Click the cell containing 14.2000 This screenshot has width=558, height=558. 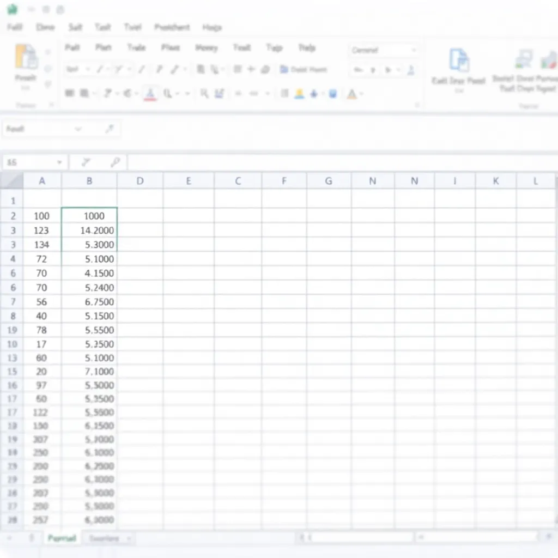tap(90, 230)
